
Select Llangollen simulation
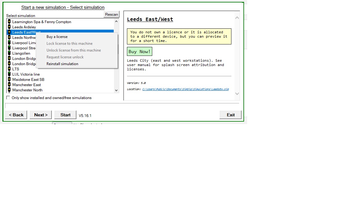pyautogui.click(x=21, y=53)
